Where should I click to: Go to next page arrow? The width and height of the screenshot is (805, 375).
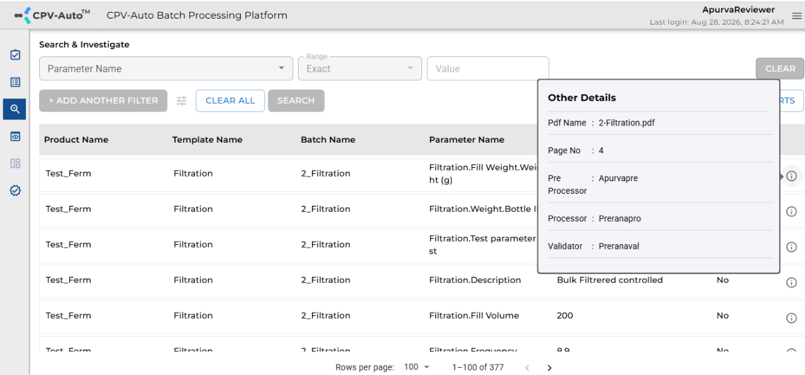point(549,368)
